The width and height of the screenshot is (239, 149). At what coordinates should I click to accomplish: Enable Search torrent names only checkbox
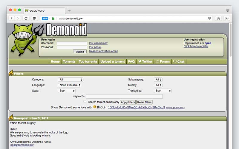click(85, 102)
